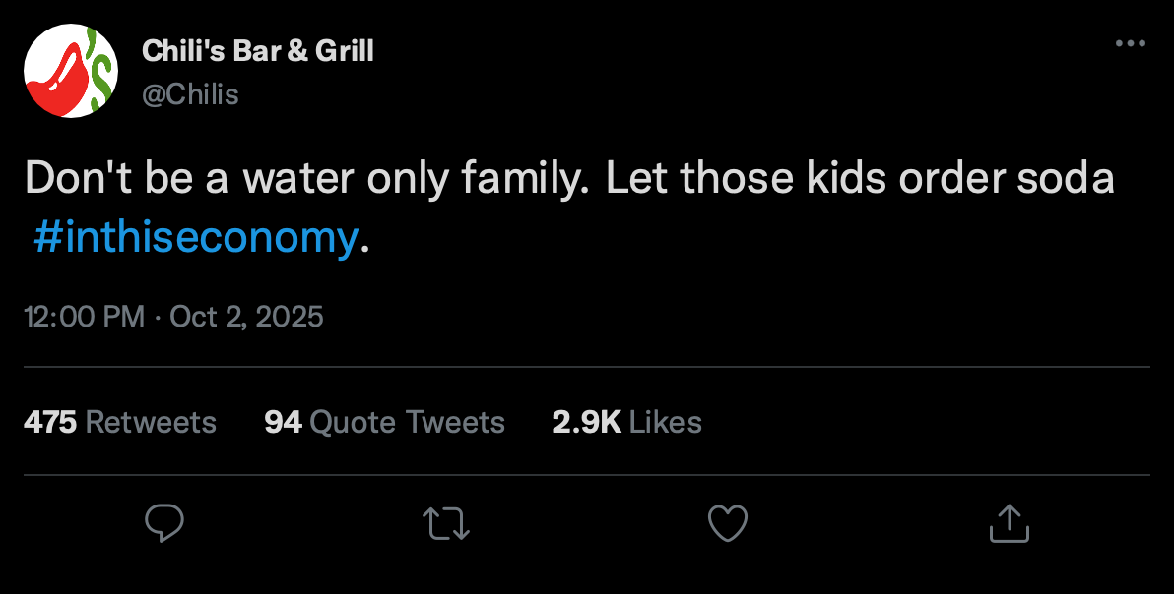This screenshot has height=594, width=1174.
Task: Open the Chili's Bar & Grill profile name
Action: tap(258, 51)
